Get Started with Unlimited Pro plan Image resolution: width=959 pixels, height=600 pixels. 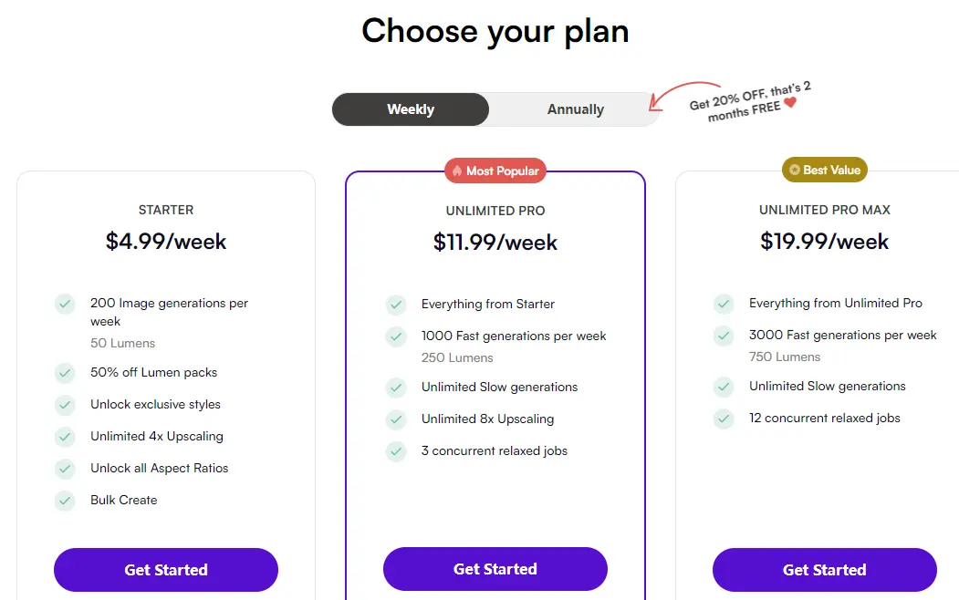[495, 569]
